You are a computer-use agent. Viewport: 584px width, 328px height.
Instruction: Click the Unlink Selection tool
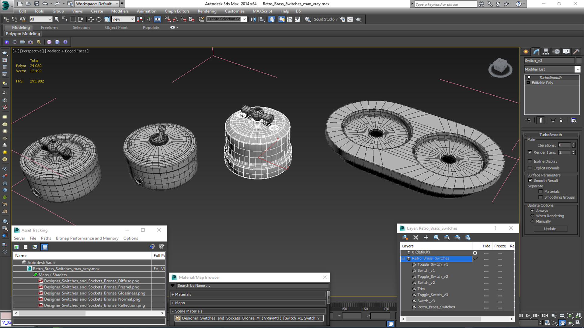pos(15,19)
